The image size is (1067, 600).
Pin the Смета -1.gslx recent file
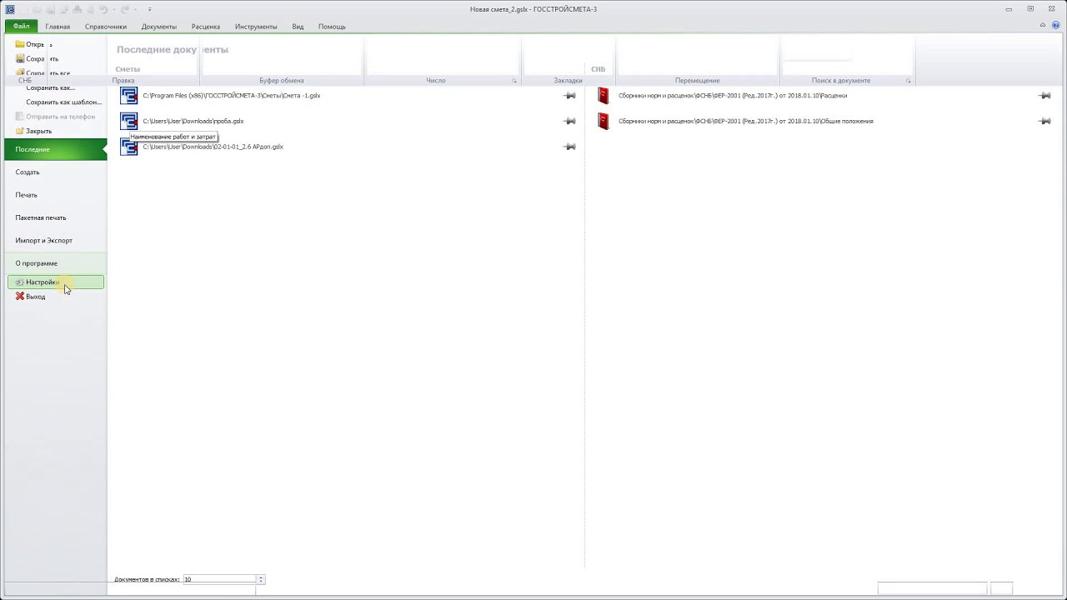pyautogui.click(x=569, y=96)
